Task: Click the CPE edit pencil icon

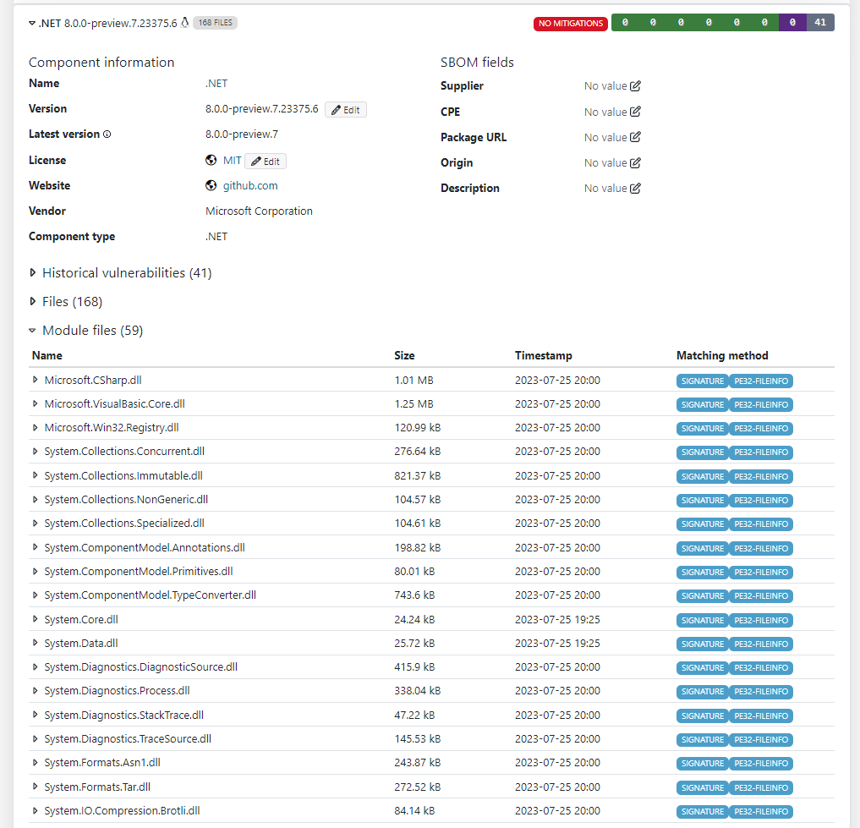Action: coord(635,112)
